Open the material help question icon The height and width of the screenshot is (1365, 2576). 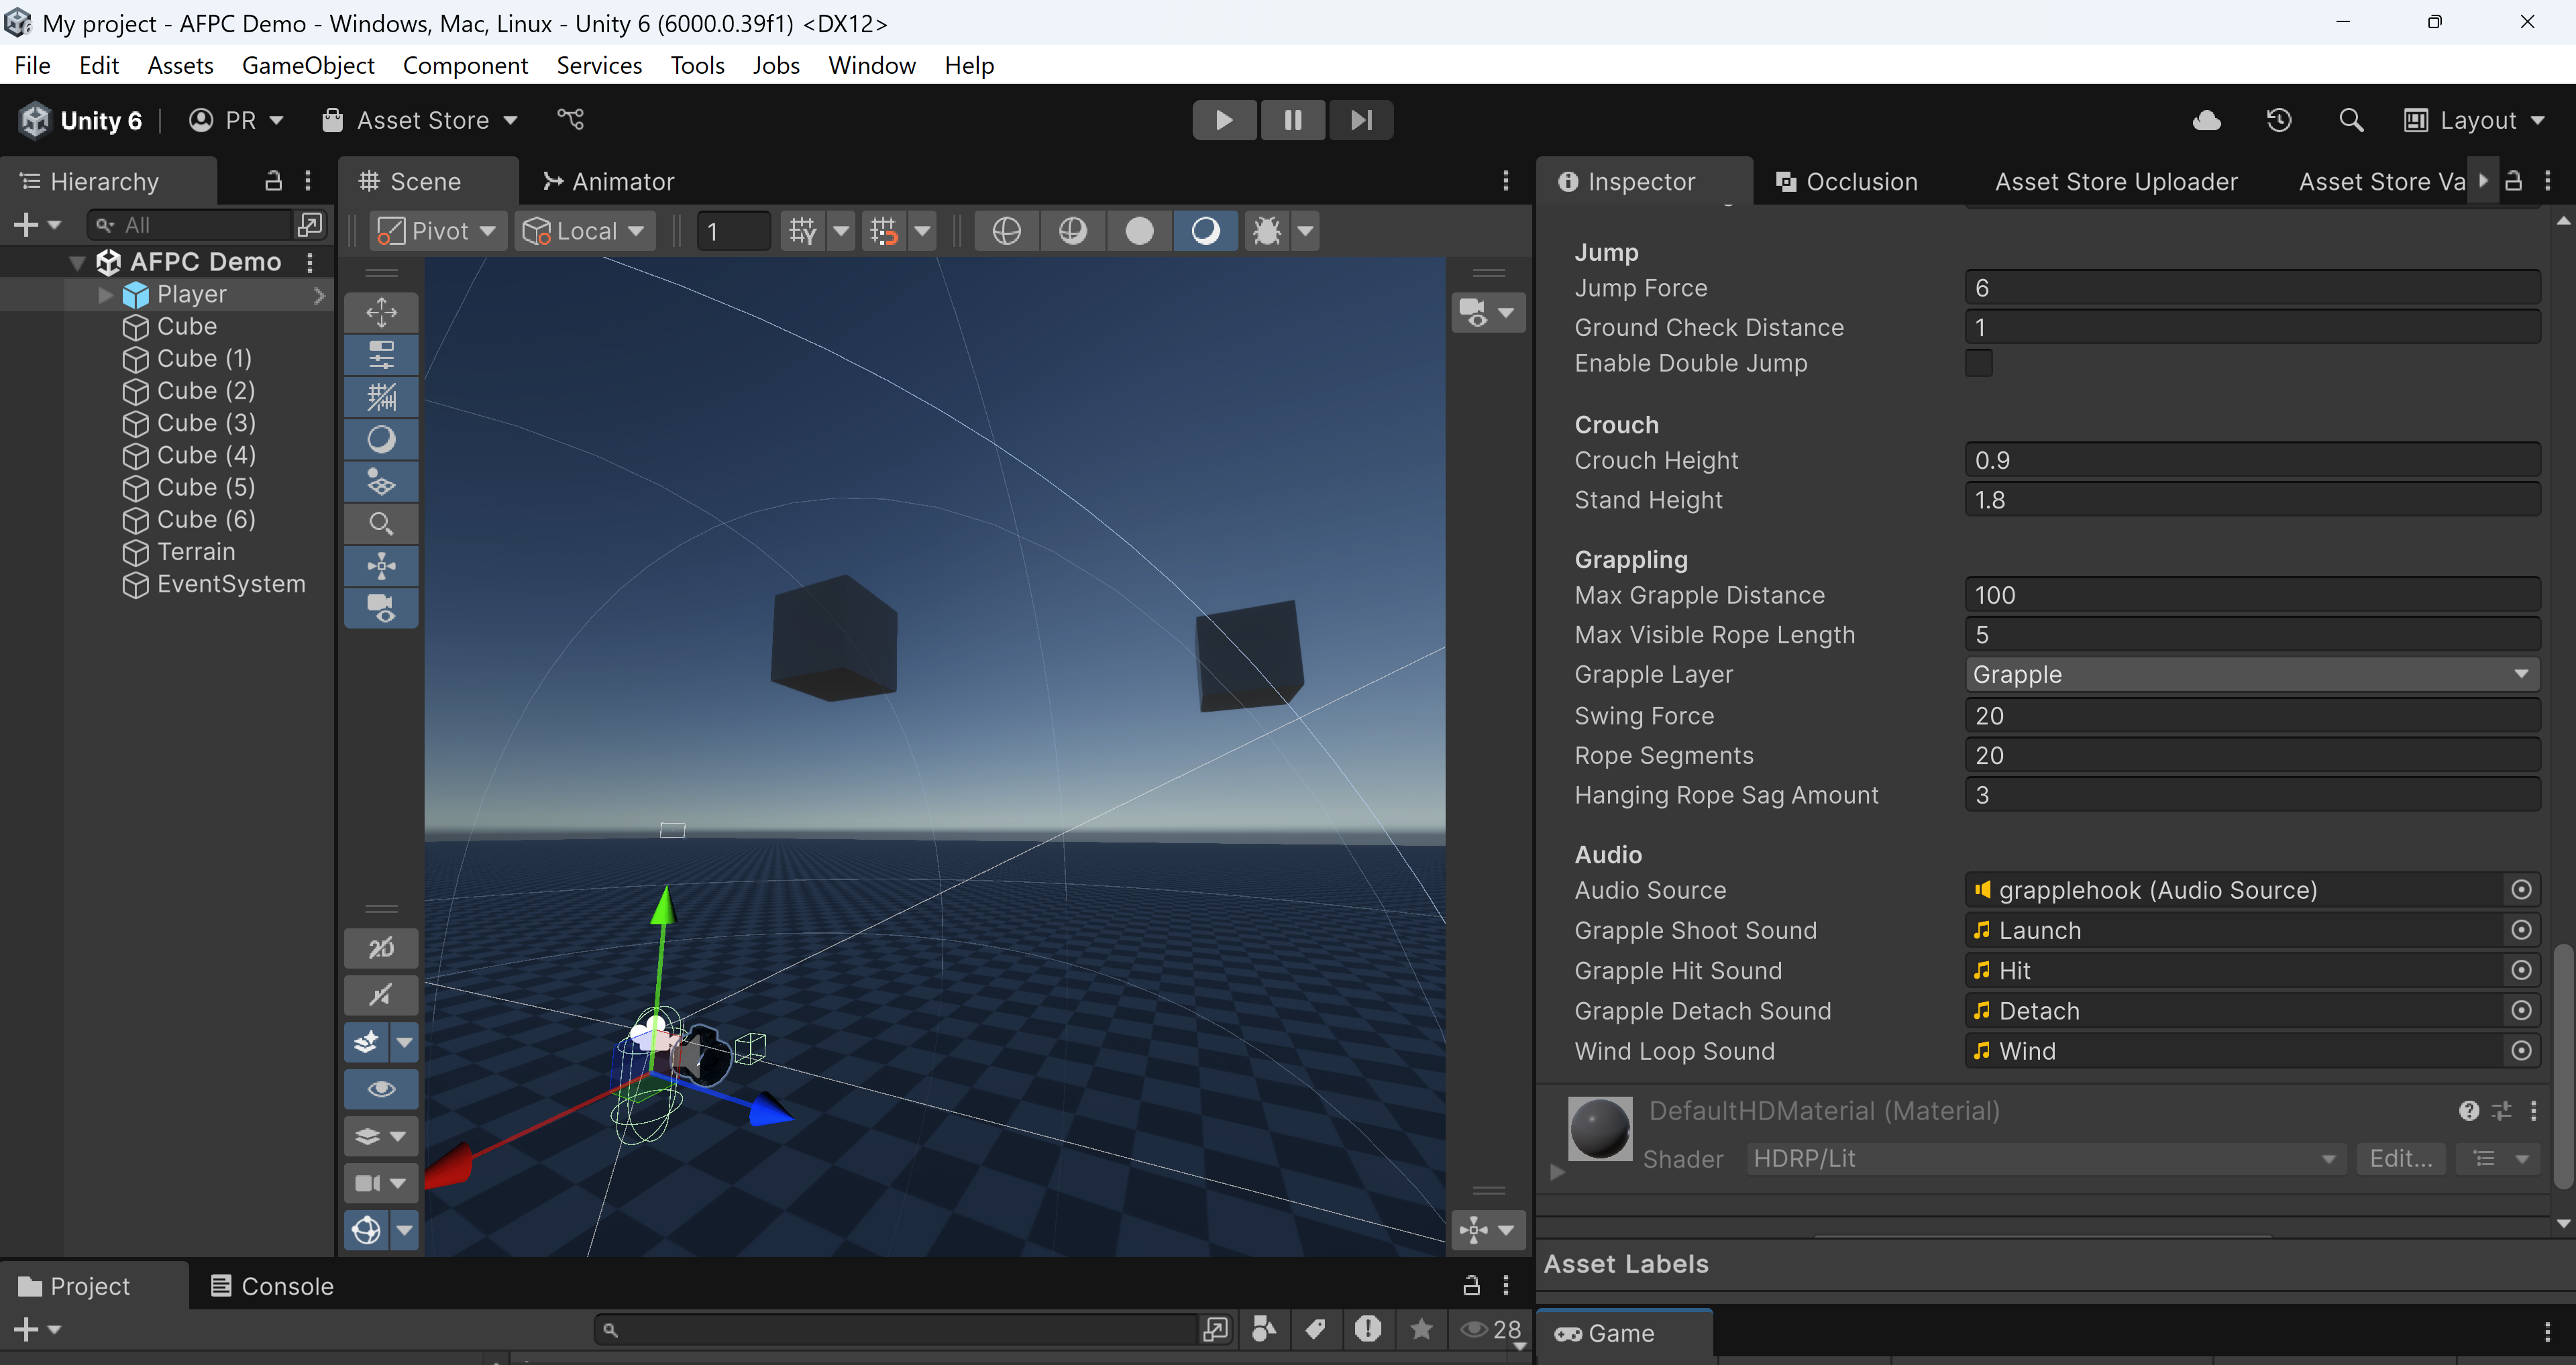point(2469,1111)
